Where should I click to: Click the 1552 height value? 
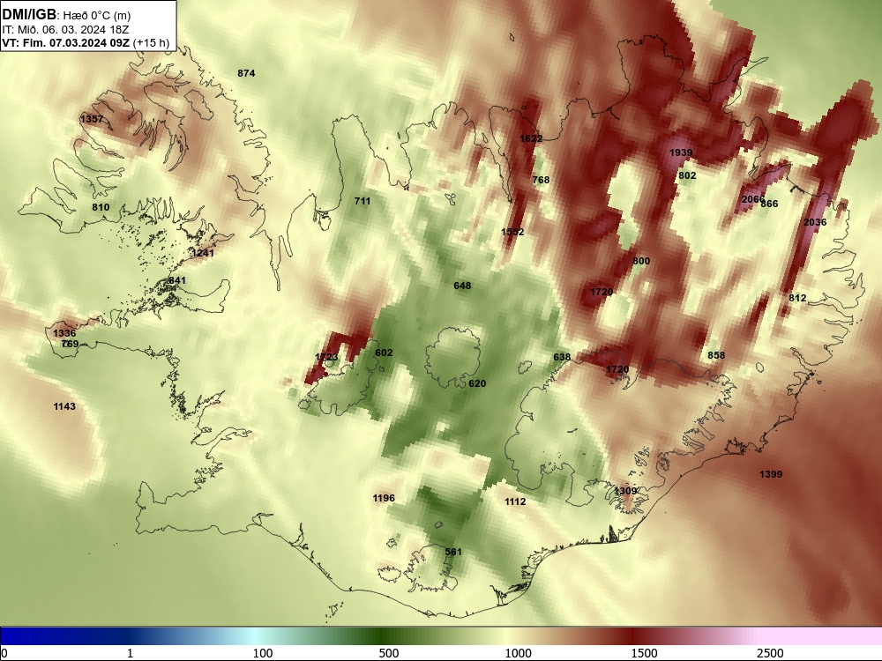pyautogui.click(x=512, y=232)
